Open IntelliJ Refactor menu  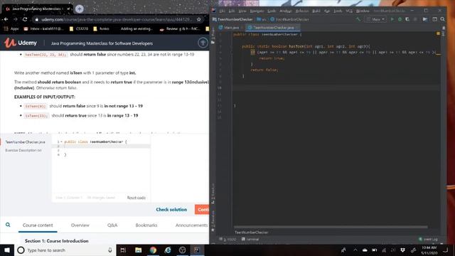pos(301,11)
